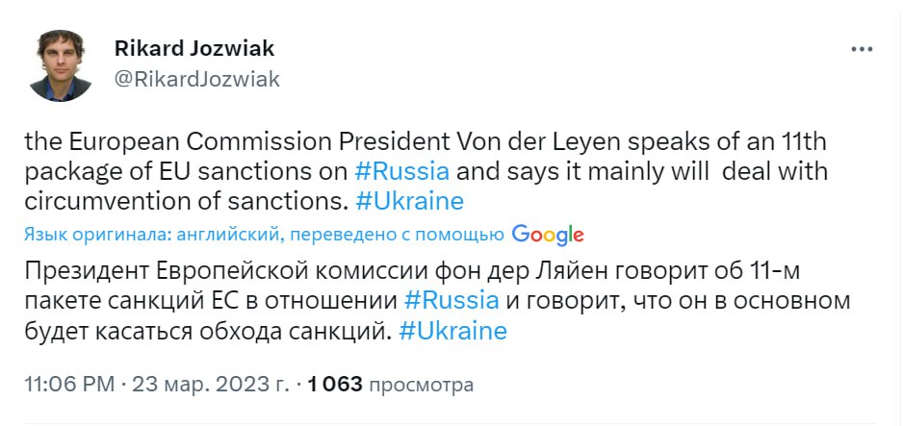903x426 pixels.
Task: Click the @RikardJozwiak handle
Action: [196, 79]
